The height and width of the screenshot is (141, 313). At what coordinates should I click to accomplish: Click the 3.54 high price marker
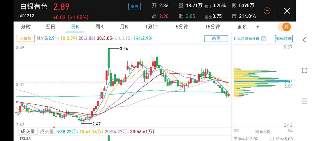point(124,49)
